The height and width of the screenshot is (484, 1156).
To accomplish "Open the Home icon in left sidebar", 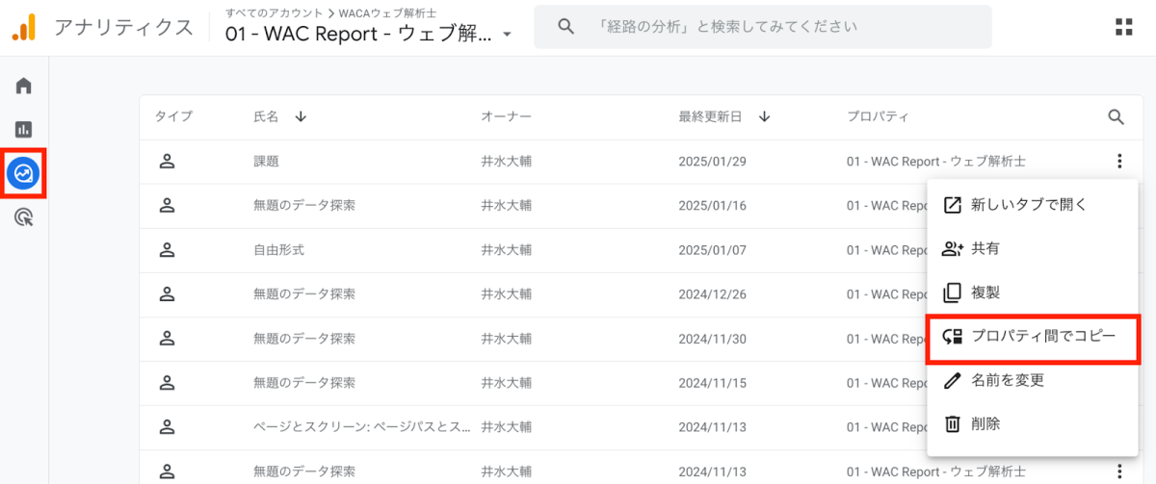I will [24, 86].
